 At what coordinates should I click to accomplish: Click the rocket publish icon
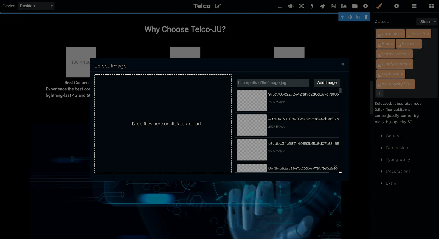(x=323, y=6)
